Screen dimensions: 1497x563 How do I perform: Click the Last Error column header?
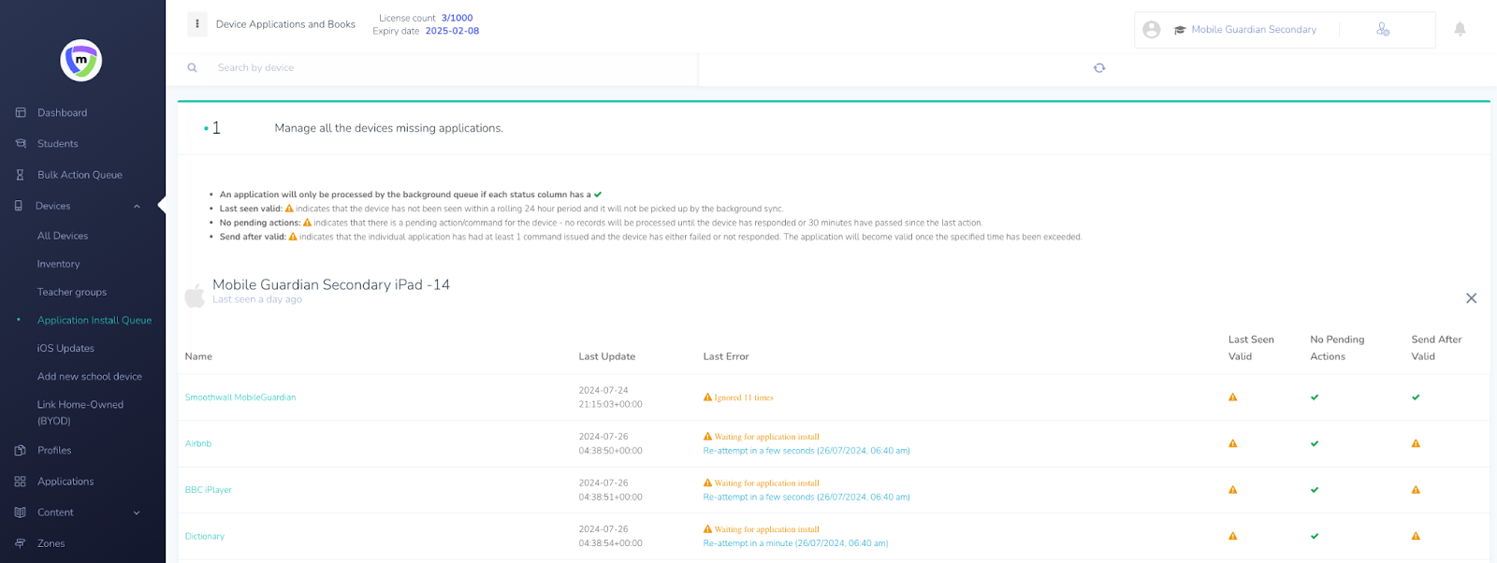coord(726,356)
